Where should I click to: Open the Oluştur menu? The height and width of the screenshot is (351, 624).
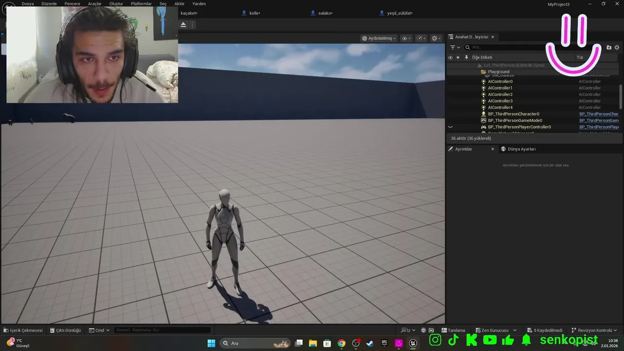tap(116, 3)
